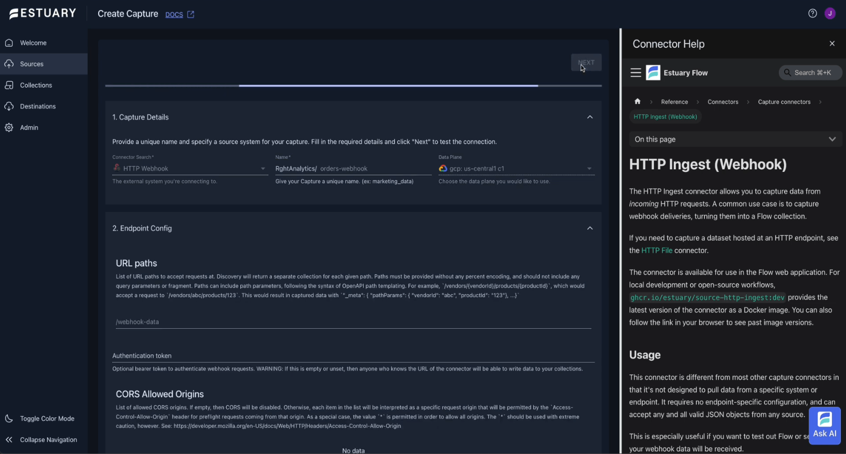Click the HTTP Ingest (Webhook) page title

(708, 165)
